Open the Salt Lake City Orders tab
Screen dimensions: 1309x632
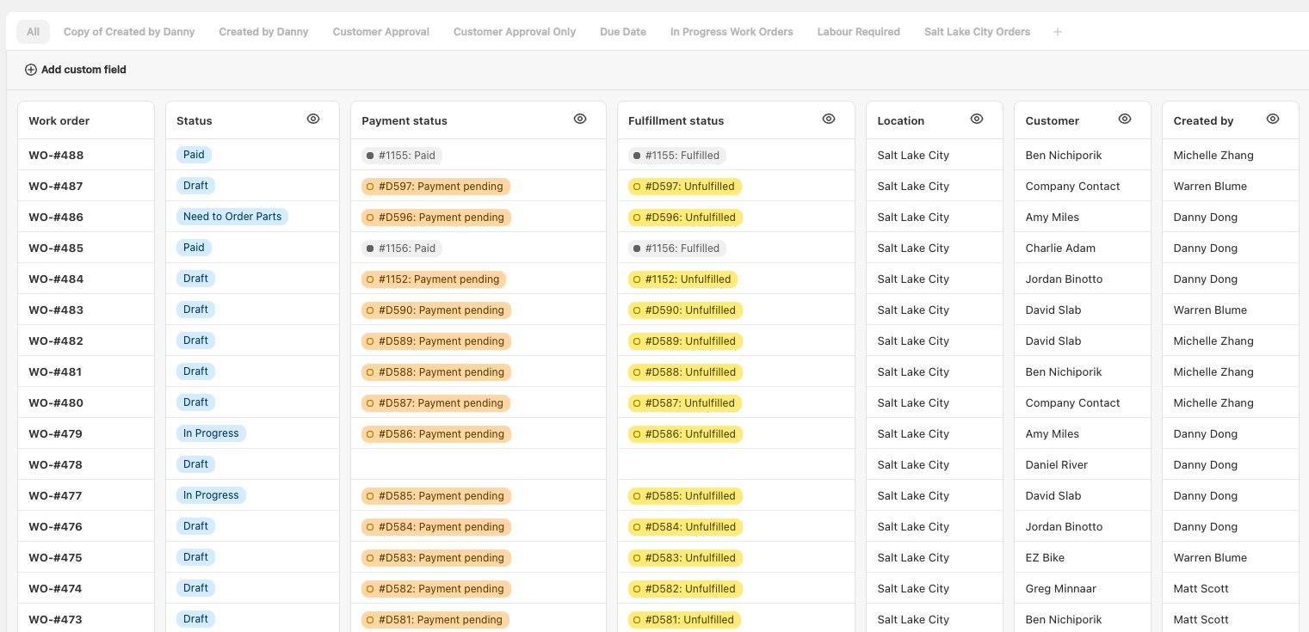(x=977, y=32)
